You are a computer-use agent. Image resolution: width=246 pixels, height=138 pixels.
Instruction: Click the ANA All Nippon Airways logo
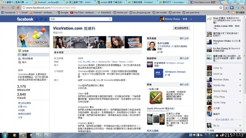pyautogui.click(x=158, y=73)
